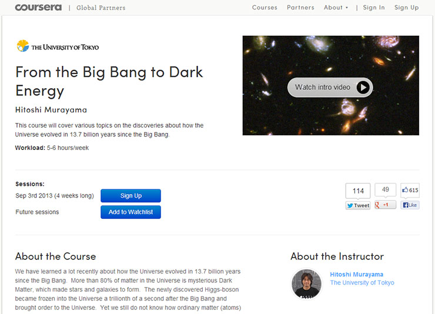Open the Hitoshi Murayama instructor link
The width and height of the screenshot is (435, 314).
click(356, 275)
